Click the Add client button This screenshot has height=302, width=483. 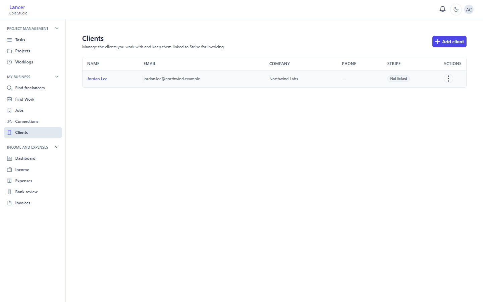tap(449, 42)
